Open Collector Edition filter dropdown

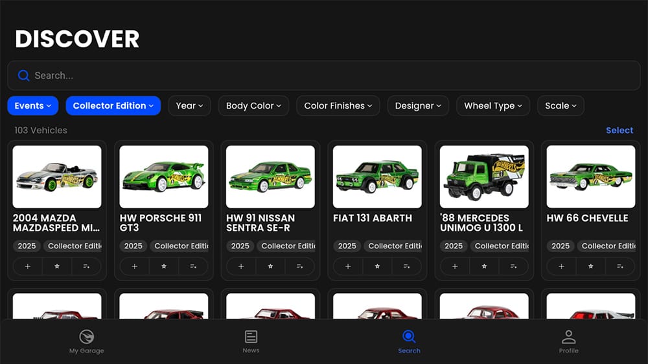coord(113,105)
